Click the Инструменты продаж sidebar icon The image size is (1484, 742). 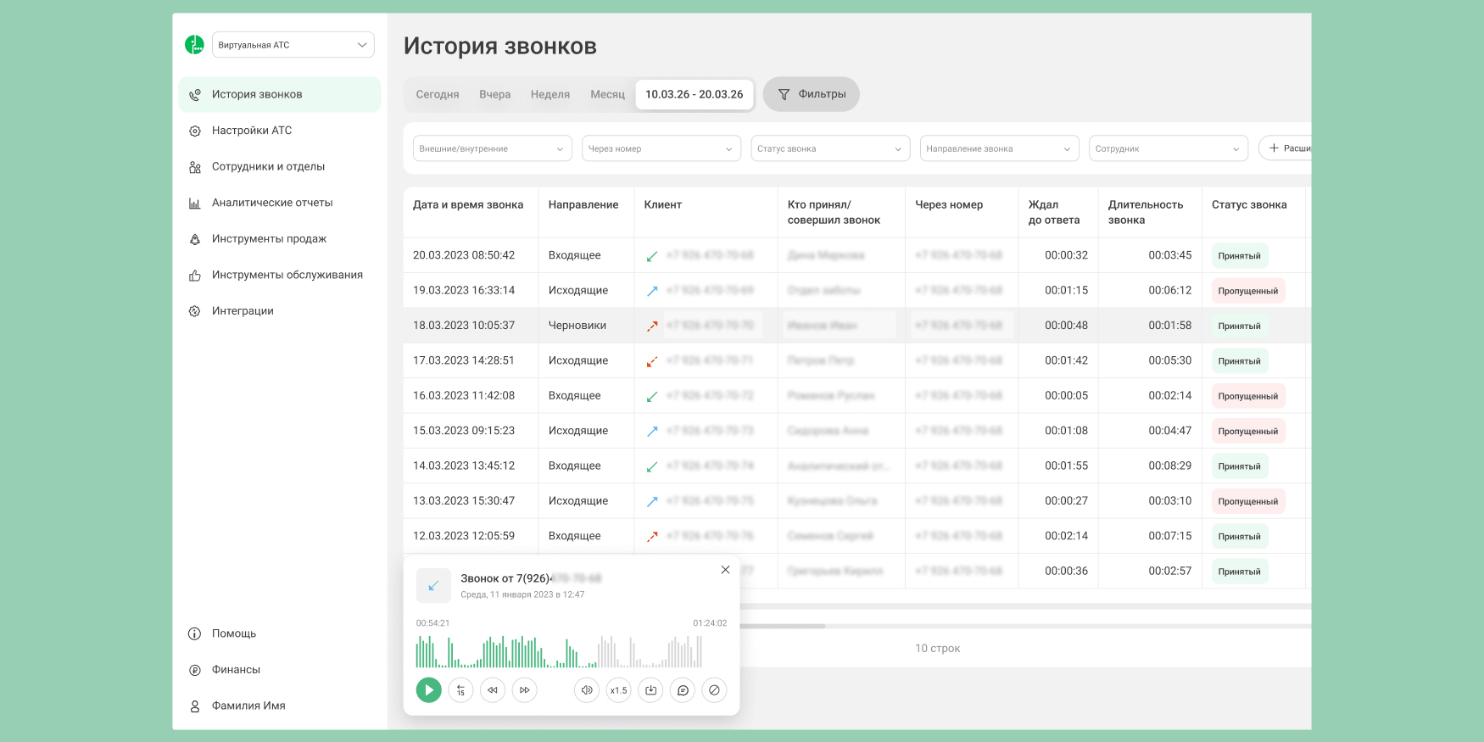(195, 239)
